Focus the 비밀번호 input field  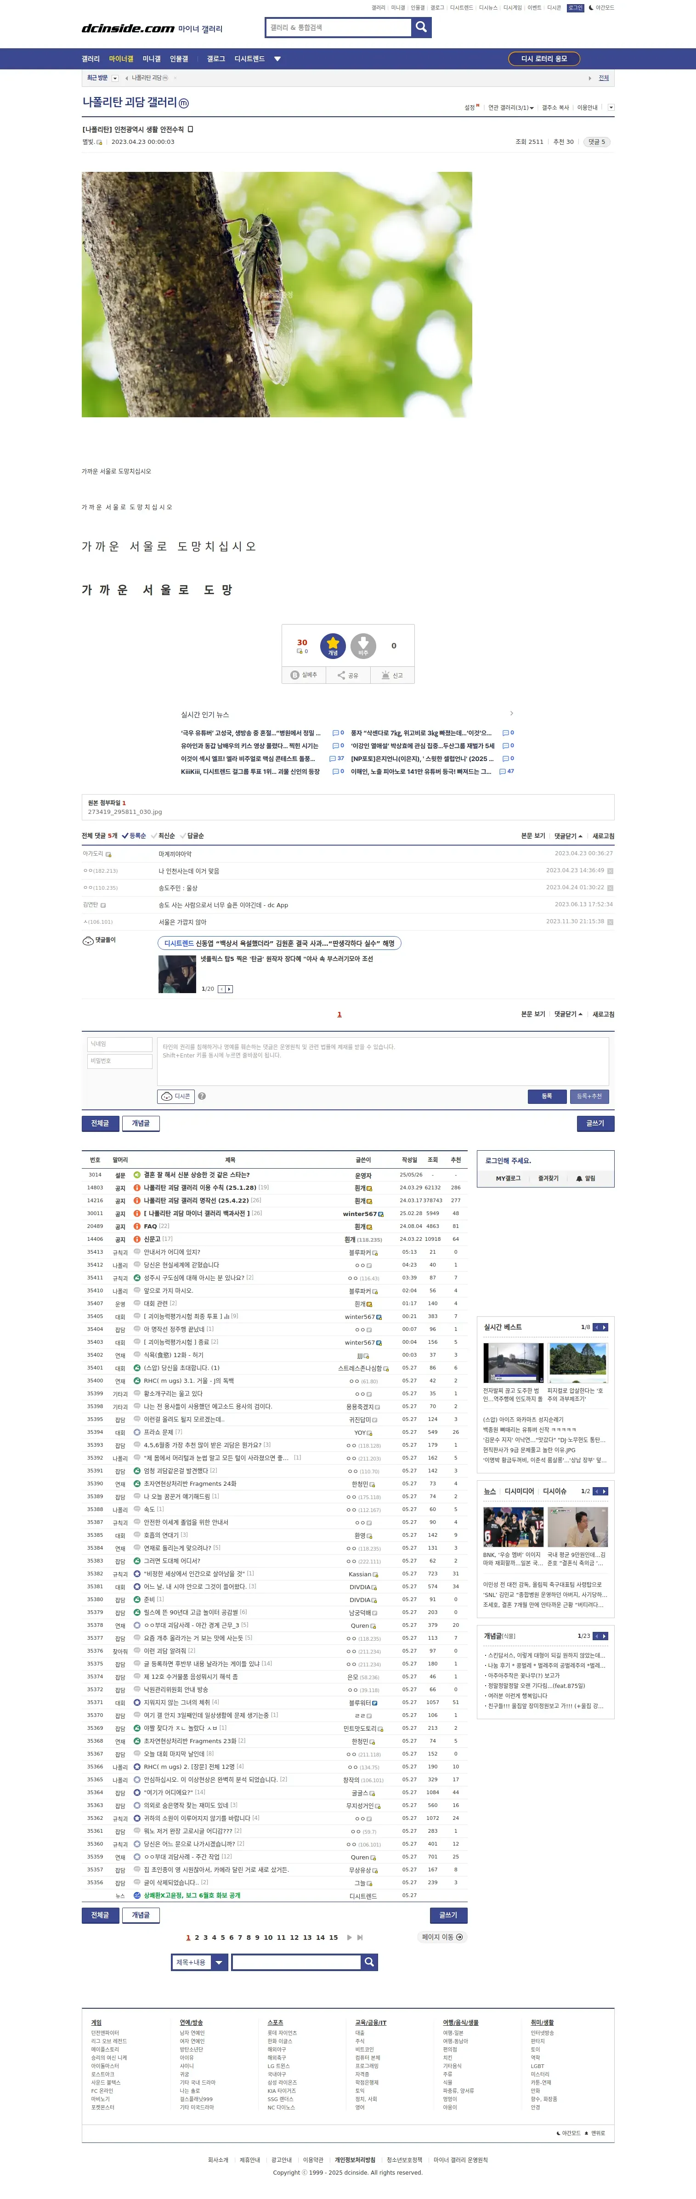coord(119,1061)
